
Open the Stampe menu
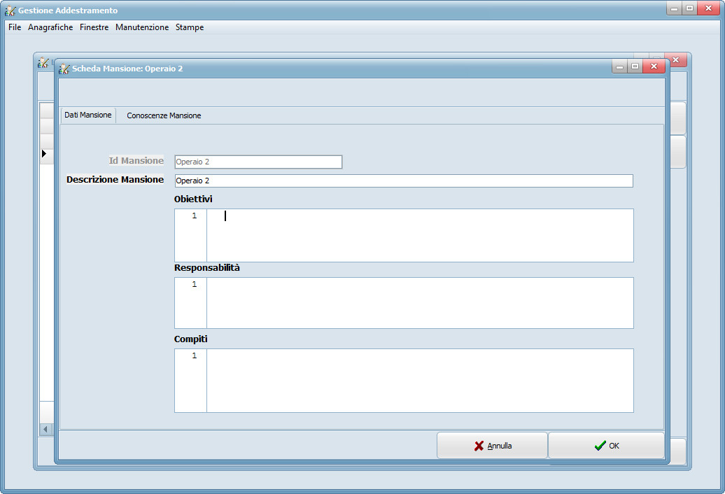[190, 27]
